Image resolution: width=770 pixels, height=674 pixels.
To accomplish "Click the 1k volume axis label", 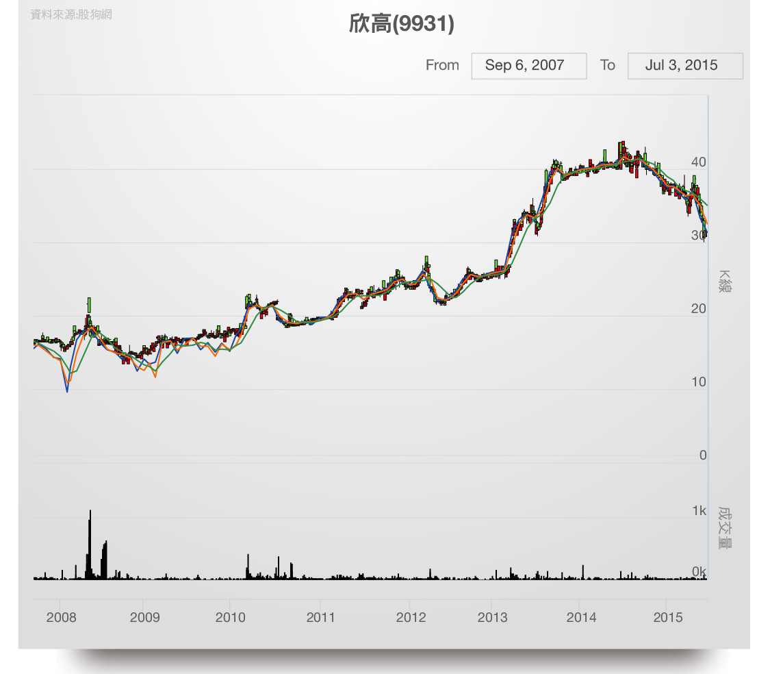I will (x=700, y=511).
